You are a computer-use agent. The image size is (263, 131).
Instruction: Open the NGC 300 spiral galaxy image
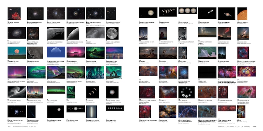(x=17, y=33)
